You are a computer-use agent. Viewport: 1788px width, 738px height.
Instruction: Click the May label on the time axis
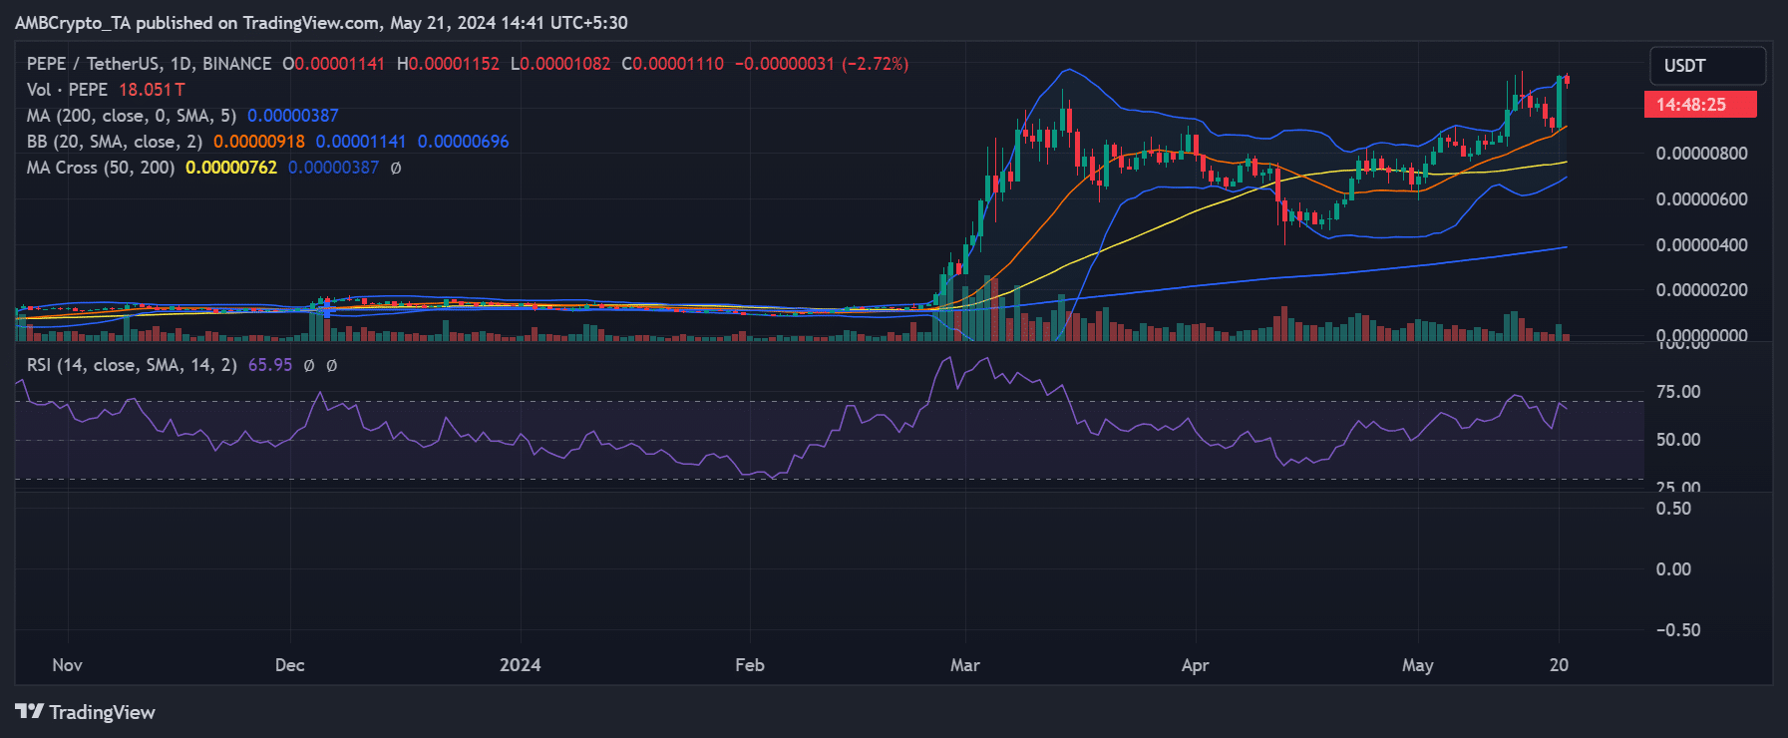coord(1417,665)
